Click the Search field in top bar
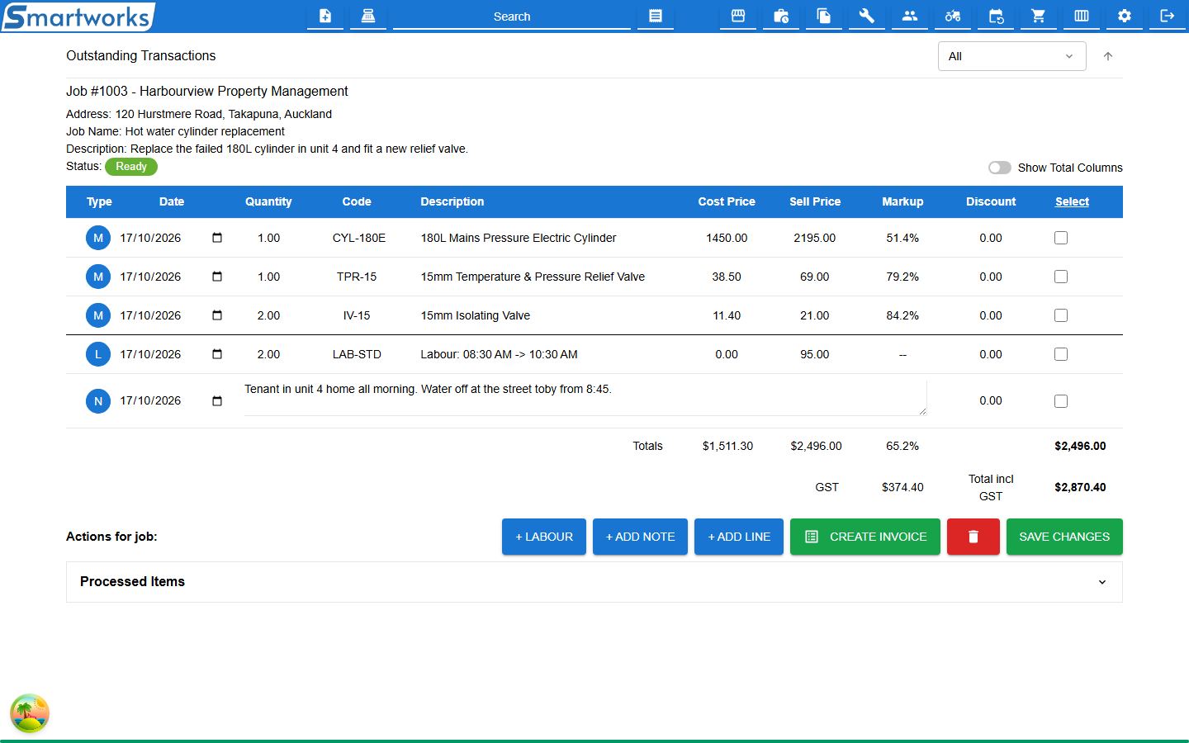The height and width of the screenshot is (743, 1189). point(512,17)
